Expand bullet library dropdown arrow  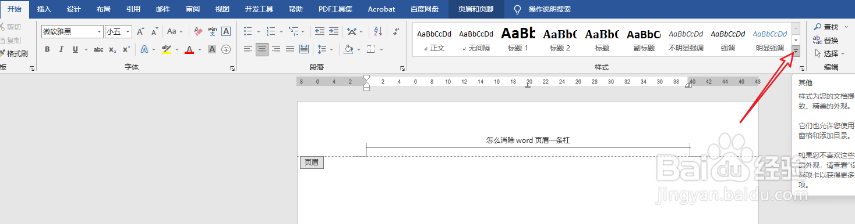tap(258, 31)
